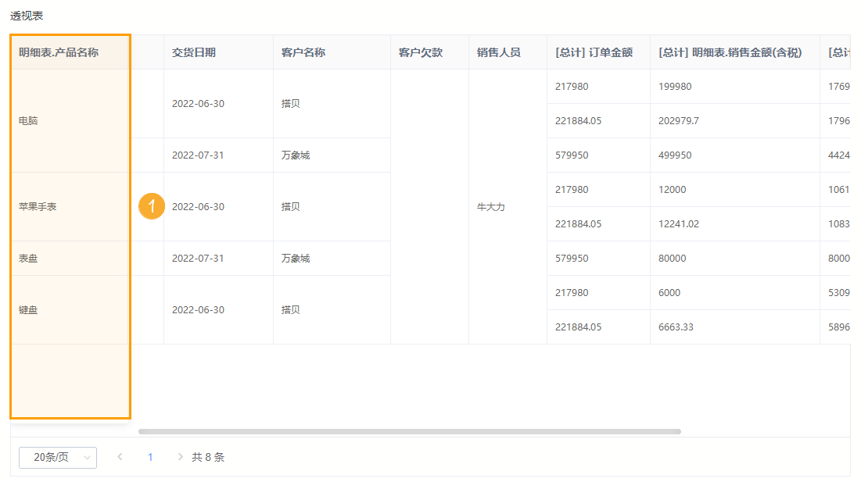This screenshot has height=482, width=861.
Task: Open the 20条/页 page size dropdown
Action: coord(56,458)
